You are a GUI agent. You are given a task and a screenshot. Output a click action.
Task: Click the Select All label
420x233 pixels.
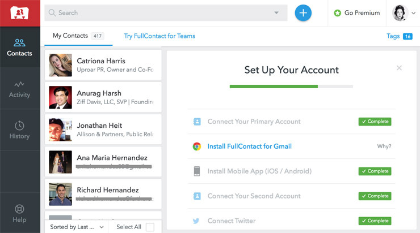tap(129, 227)
